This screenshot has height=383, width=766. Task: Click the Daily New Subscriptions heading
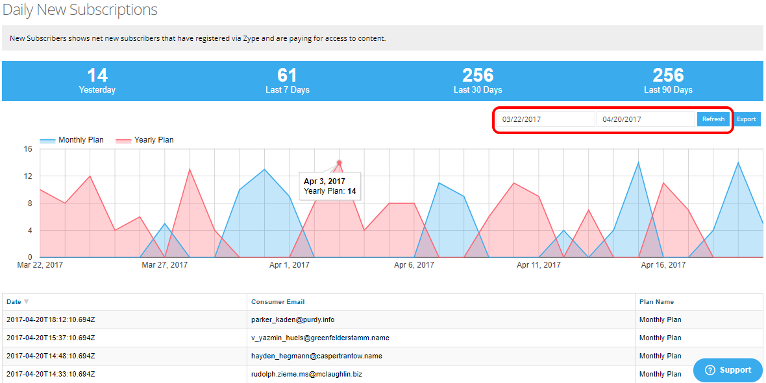(80, 9)
